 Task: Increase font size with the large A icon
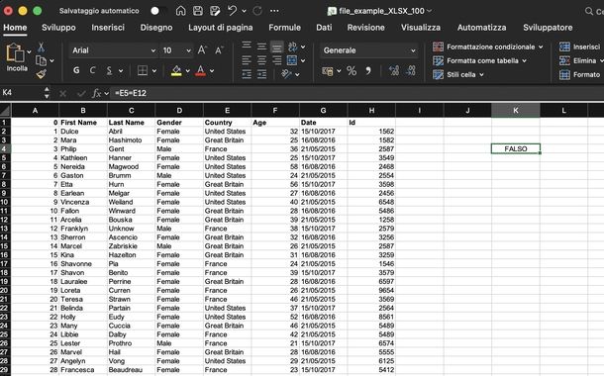point(202,50)
